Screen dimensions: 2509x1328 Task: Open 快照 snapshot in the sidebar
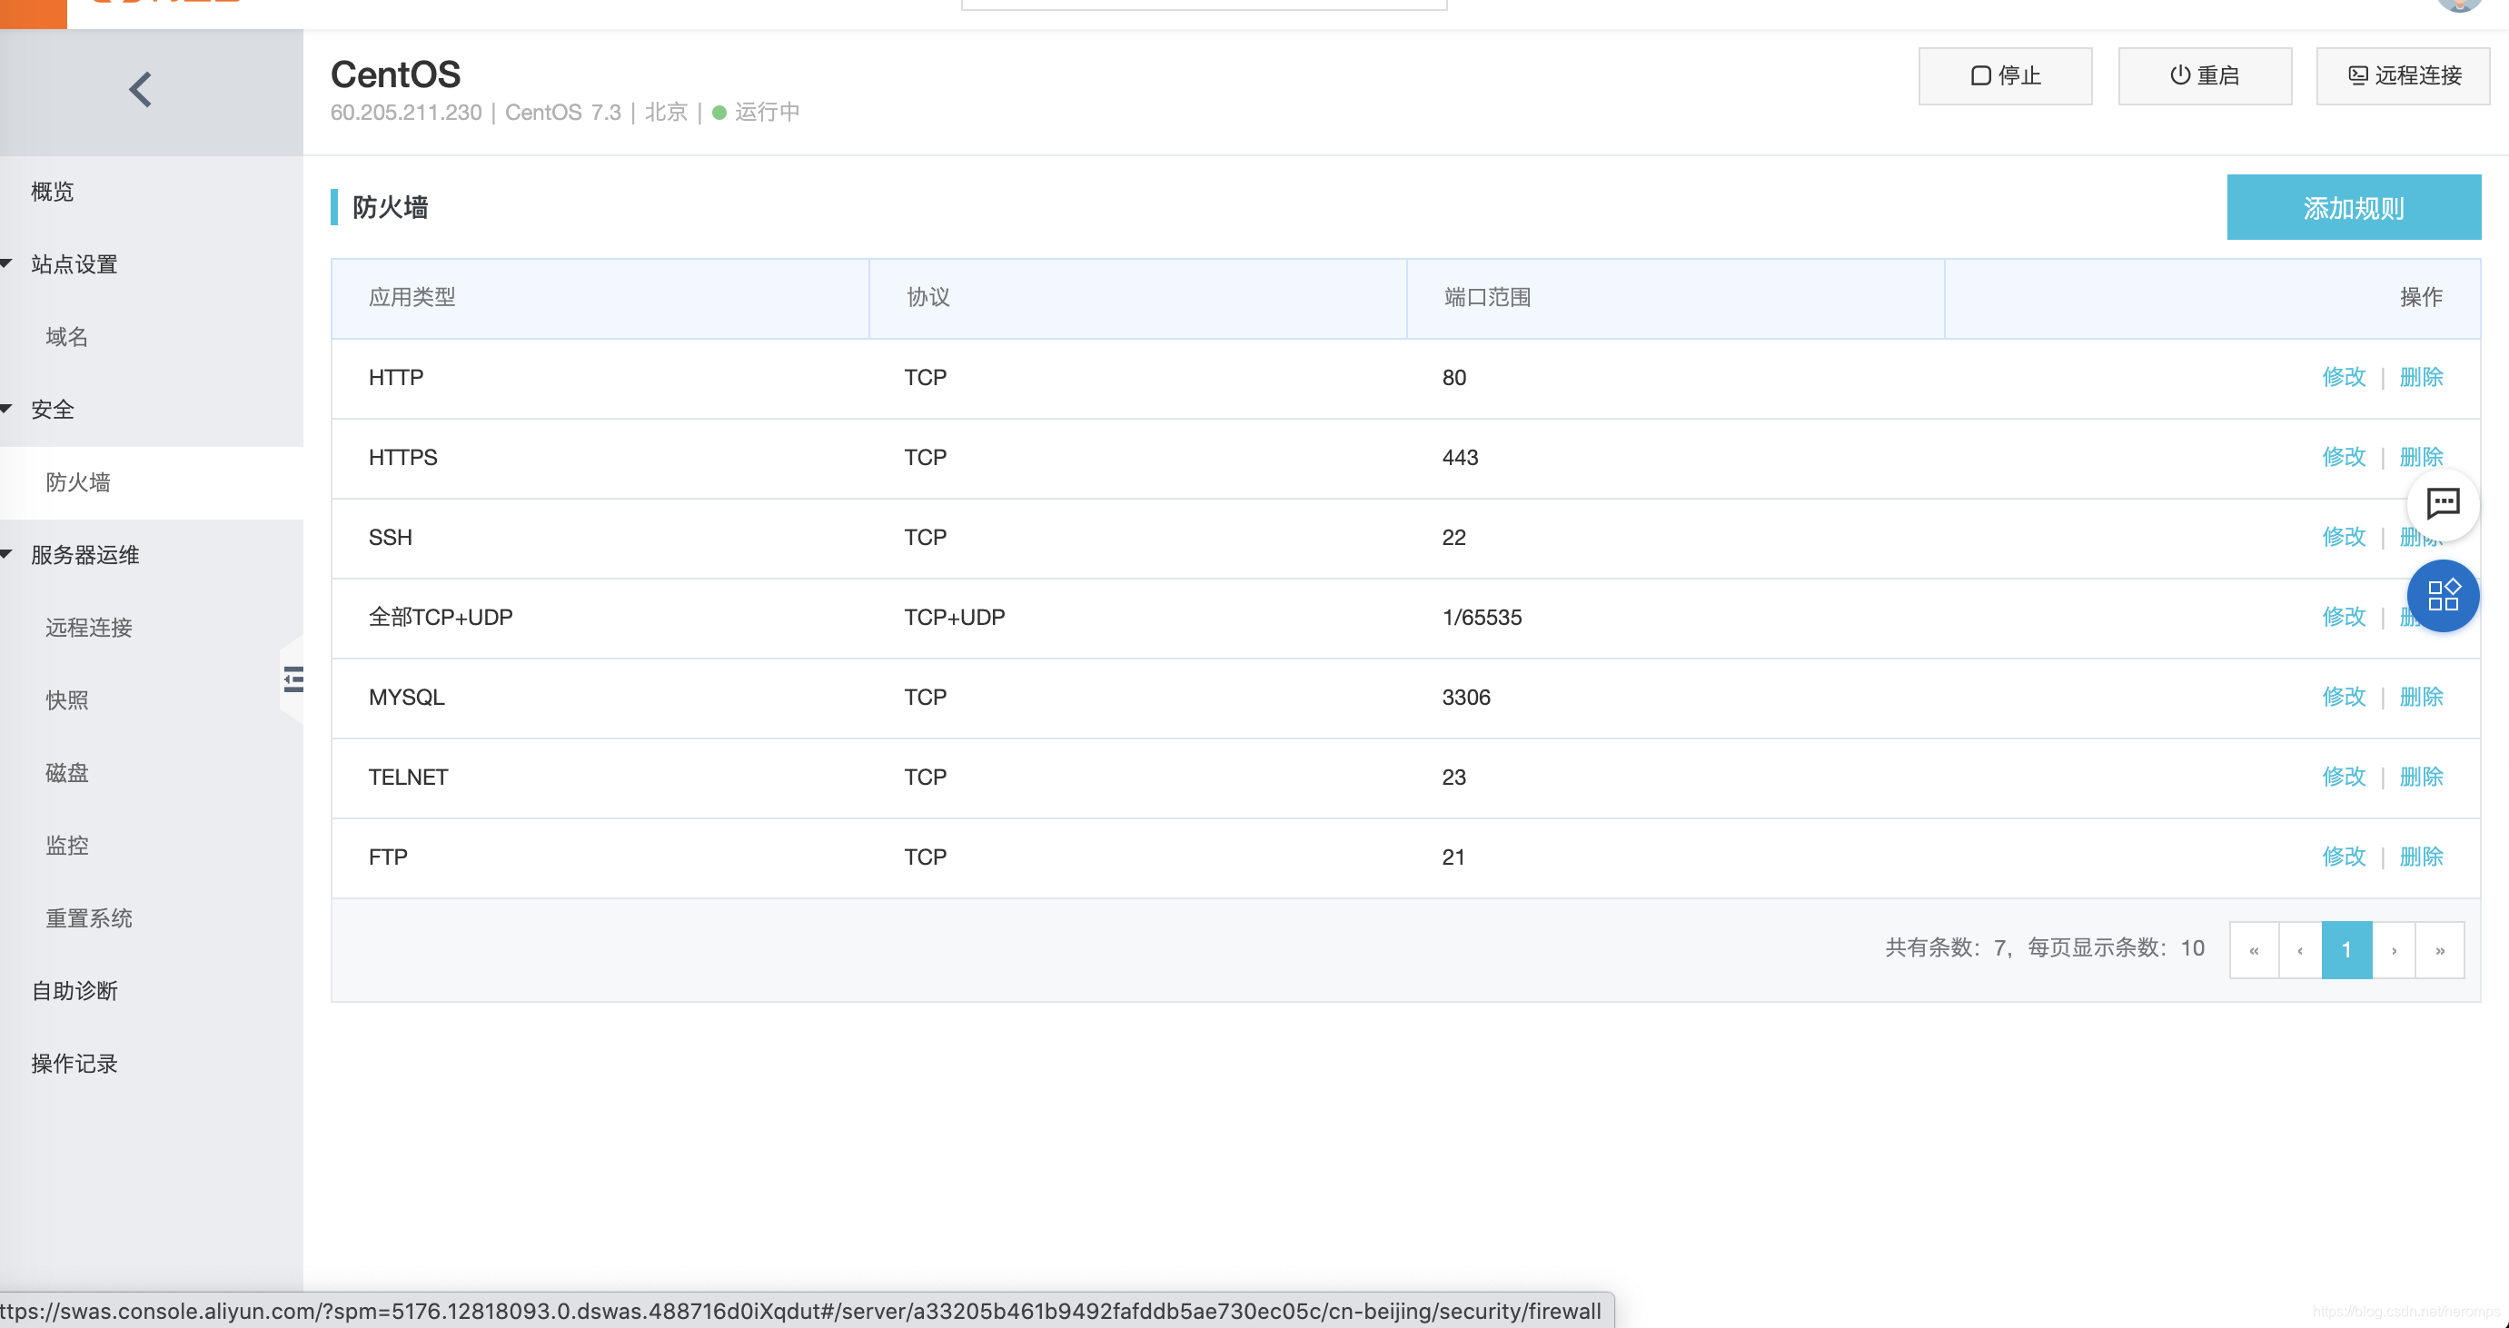67,700
